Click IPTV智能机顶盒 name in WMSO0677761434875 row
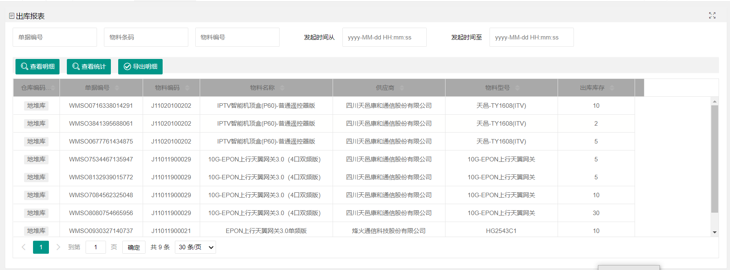This screenshot has height=270, width=730. [x=266, y=142]
